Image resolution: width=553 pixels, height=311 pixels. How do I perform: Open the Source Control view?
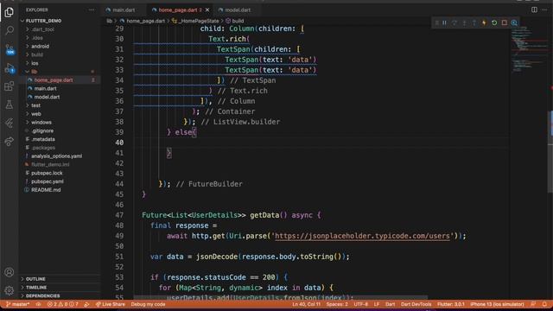click(10, 49)
